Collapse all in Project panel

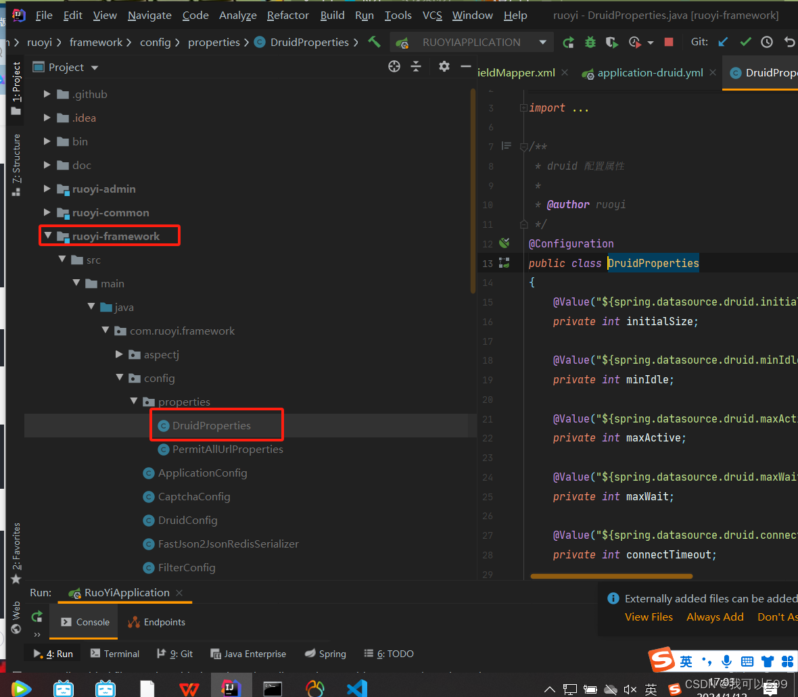coord(416,67)
